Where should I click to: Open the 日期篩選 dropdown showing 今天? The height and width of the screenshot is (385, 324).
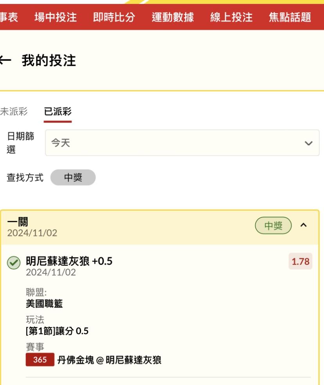pyautogui.click(x=182, y=143)
